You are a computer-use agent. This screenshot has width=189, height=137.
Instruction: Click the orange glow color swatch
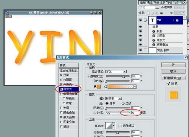tap(99, 87)
